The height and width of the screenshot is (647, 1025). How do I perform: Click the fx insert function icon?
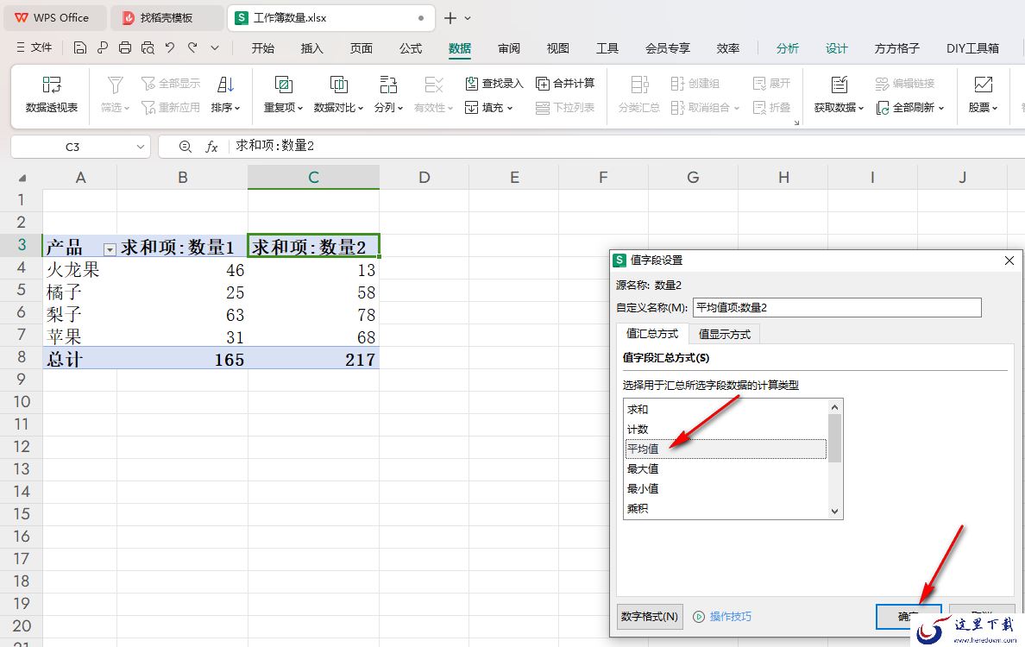pyautogui.click(x=211, y=147)
